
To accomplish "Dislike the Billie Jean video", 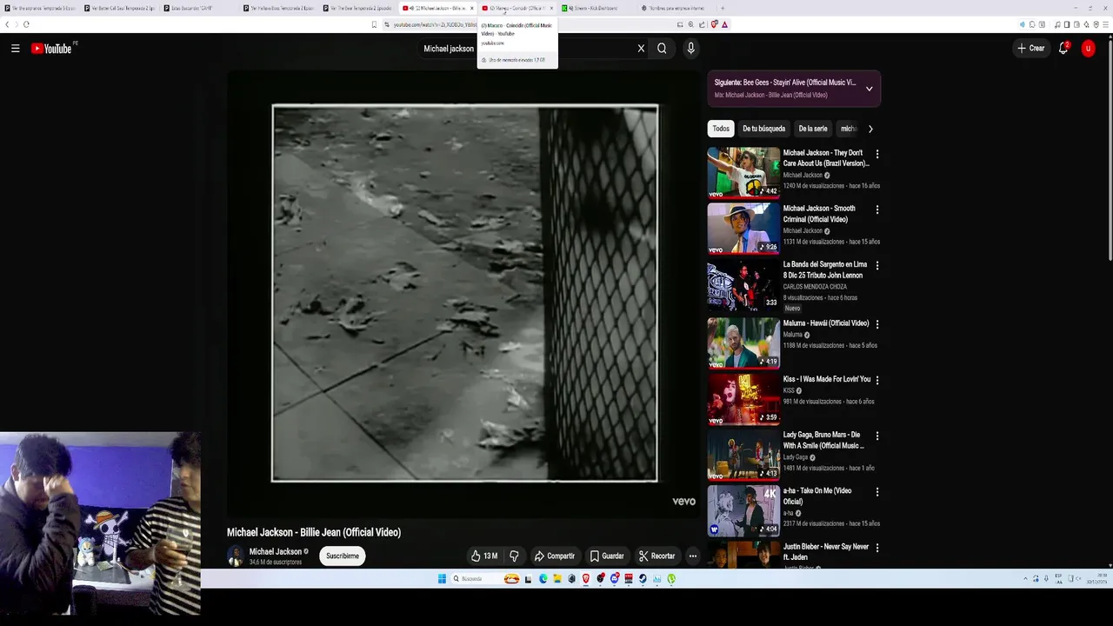I will coord(514,556).
